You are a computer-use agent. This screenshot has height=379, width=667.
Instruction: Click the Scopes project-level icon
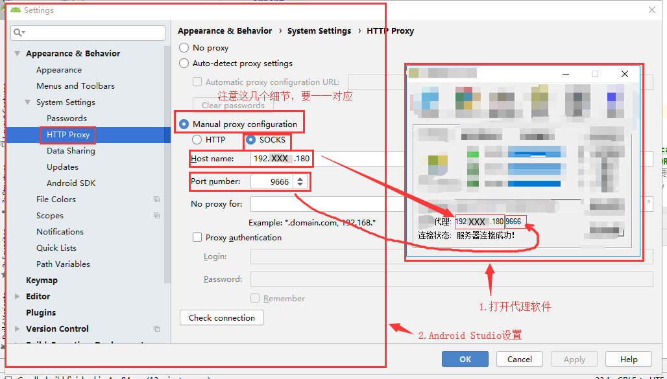(x=156, y=216)
